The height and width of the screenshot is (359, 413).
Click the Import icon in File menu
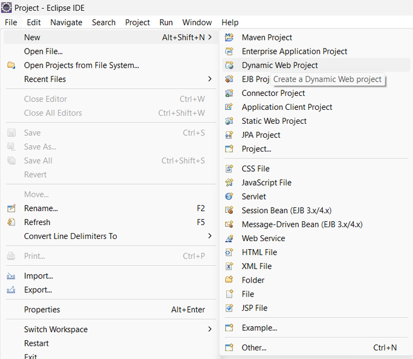coord(11,276)
